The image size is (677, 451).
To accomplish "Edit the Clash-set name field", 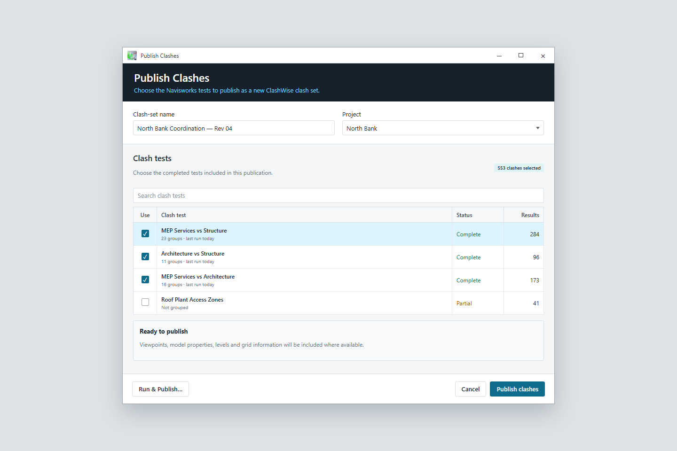I will pyautogui.click(x=234, y=128).
